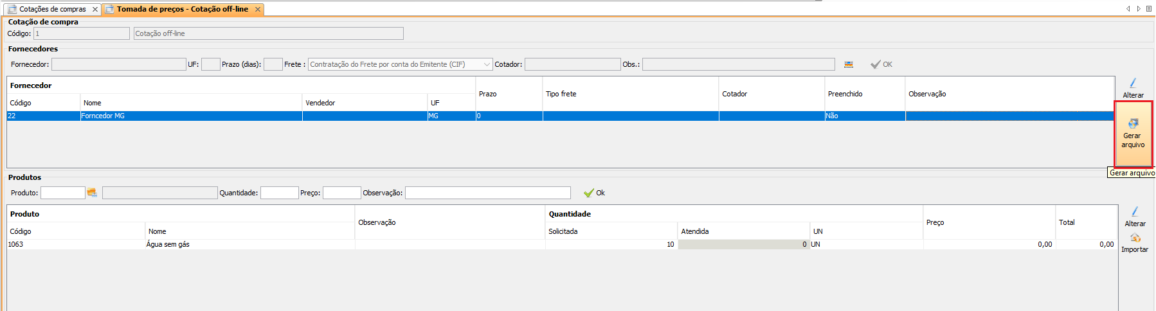Focus the Preço input field

(x=341, y=193)
